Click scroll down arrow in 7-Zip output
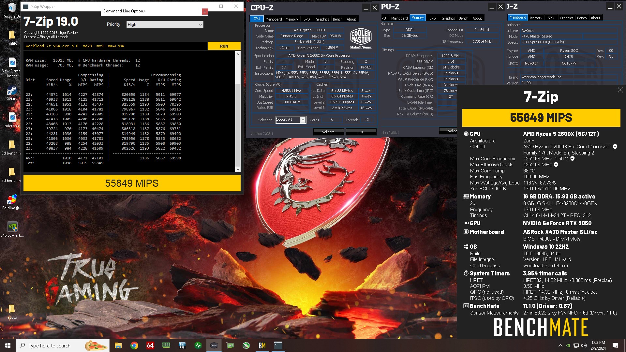Screen dimensions: 626x352 click(238, 169)
